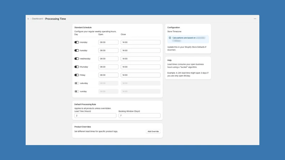The image size is (285, 160).
Task: Click the Lead Time (Hours) field
Action: pyautogui.click(x=95, y=116)
